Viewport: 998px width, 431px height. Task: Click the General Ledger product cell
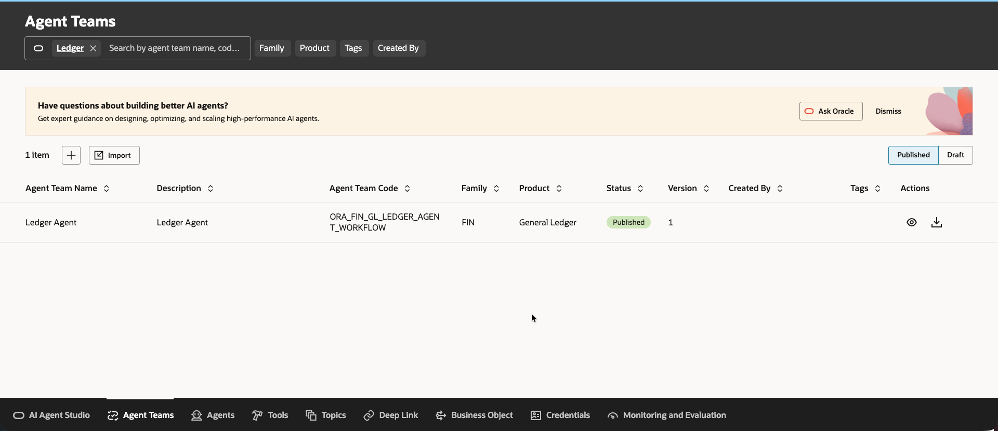pyautogui.click(x=548, y=222)
